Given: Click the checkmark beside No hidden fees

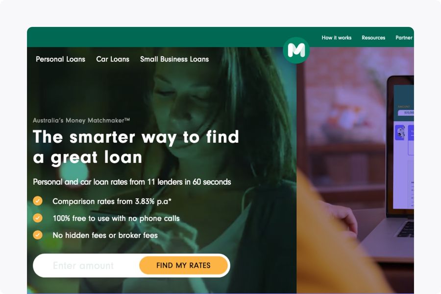Looking at the screenshot, I should pyautogui.click(x=38, y=235).
